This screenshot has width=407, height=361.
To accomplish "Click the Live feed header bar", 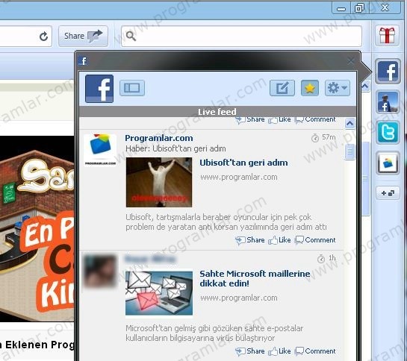I will point(217,112).
